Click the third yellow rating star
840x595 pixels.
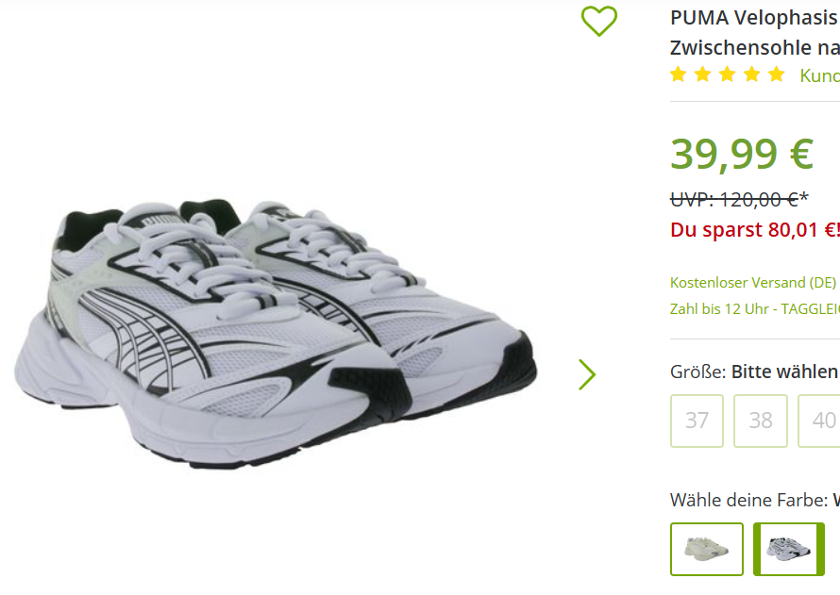pos(728,74)
